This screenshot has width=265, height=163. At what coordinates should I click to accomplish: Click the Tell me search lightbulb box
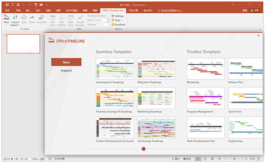coord(170,11)
